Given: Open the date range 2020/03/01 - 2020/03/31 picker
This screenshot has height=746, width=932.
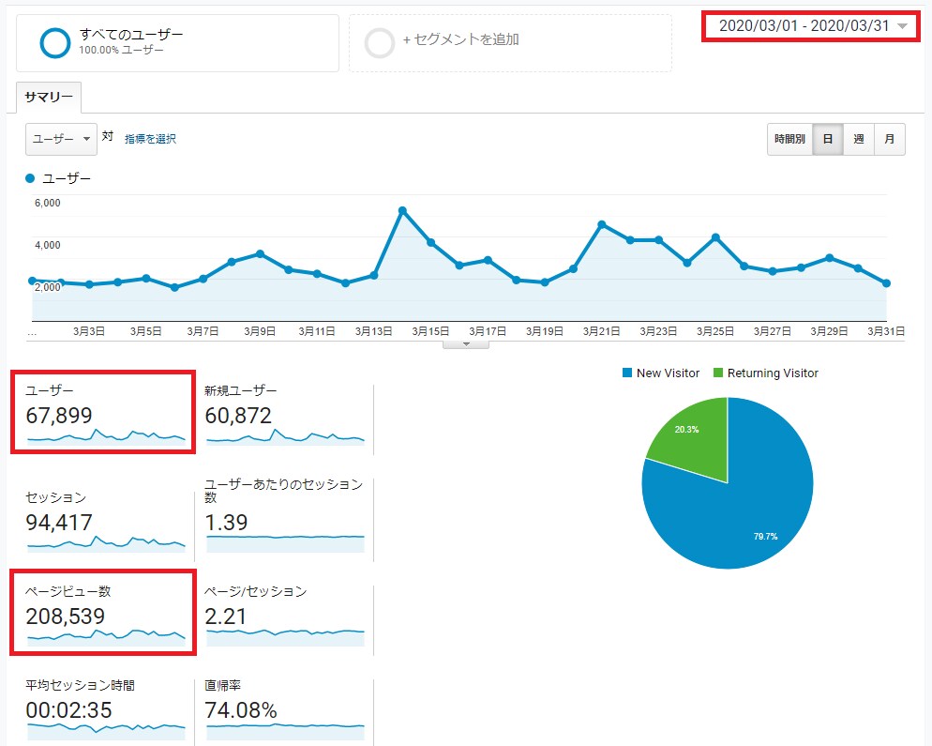Looking at the screenshot, I should [x=811, y=26].
